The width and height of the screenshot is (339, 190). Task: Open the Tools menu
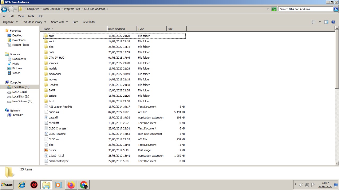pos(31,16)
